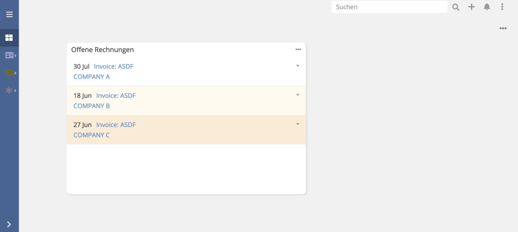
Task: Expand the sidebar with the bottom chevron
Action: tap(9, 224)
